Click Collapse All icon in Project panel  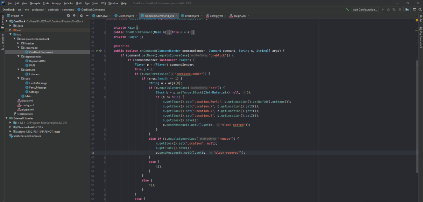point(74,16)
